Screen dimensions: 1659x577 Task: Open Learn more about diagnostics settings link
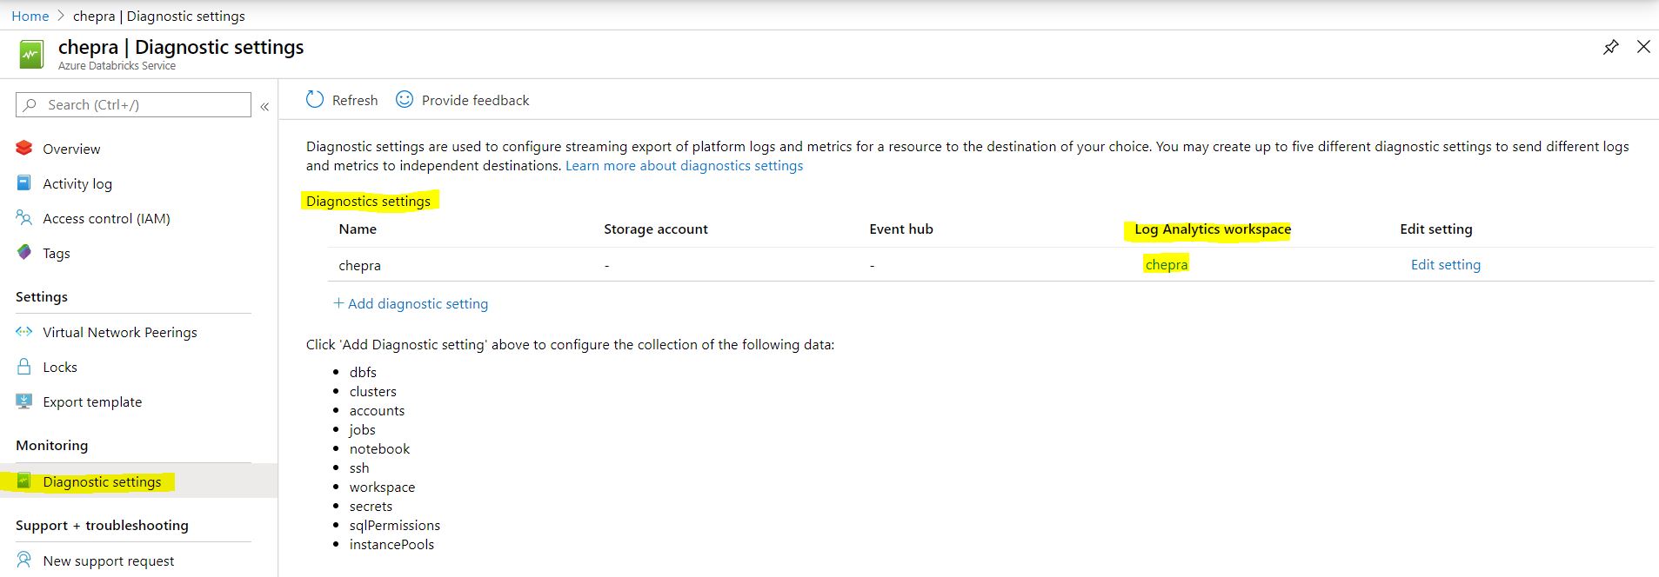(x=684, y=165)
